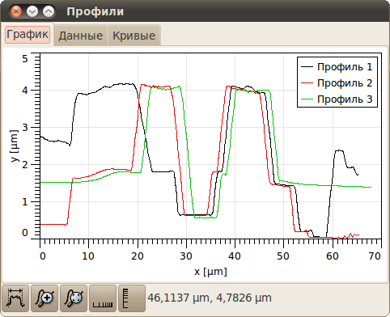Activate the zoom-in graph tool

[x=45, y=298]
